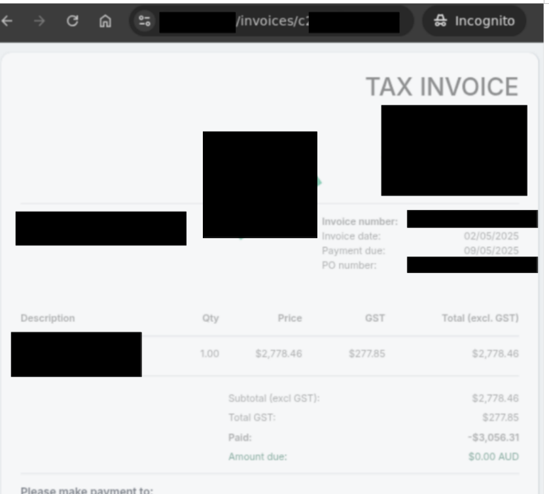Click the Amount due value $0.00 AUD

point(493,457)
